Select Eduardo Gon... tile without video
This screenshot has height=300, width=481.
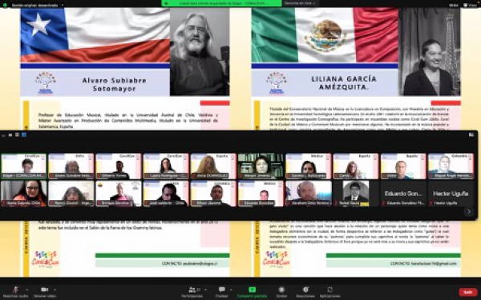point(403,194)
